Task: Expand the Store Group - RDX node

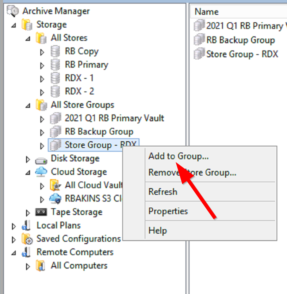Action: [42, 146]
